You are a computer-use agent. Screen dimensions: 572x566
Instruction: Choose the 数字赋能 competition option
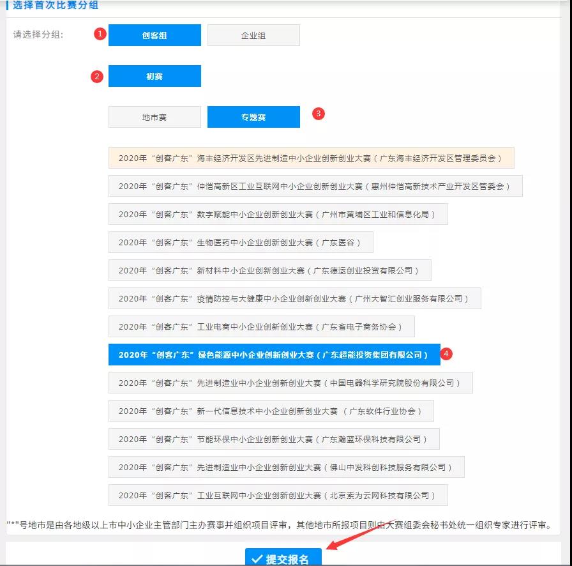click(278, 215)
